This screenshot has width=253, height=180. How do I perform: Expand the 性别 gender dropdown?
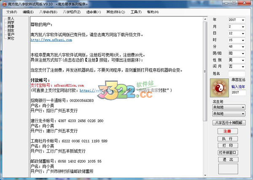243,60
